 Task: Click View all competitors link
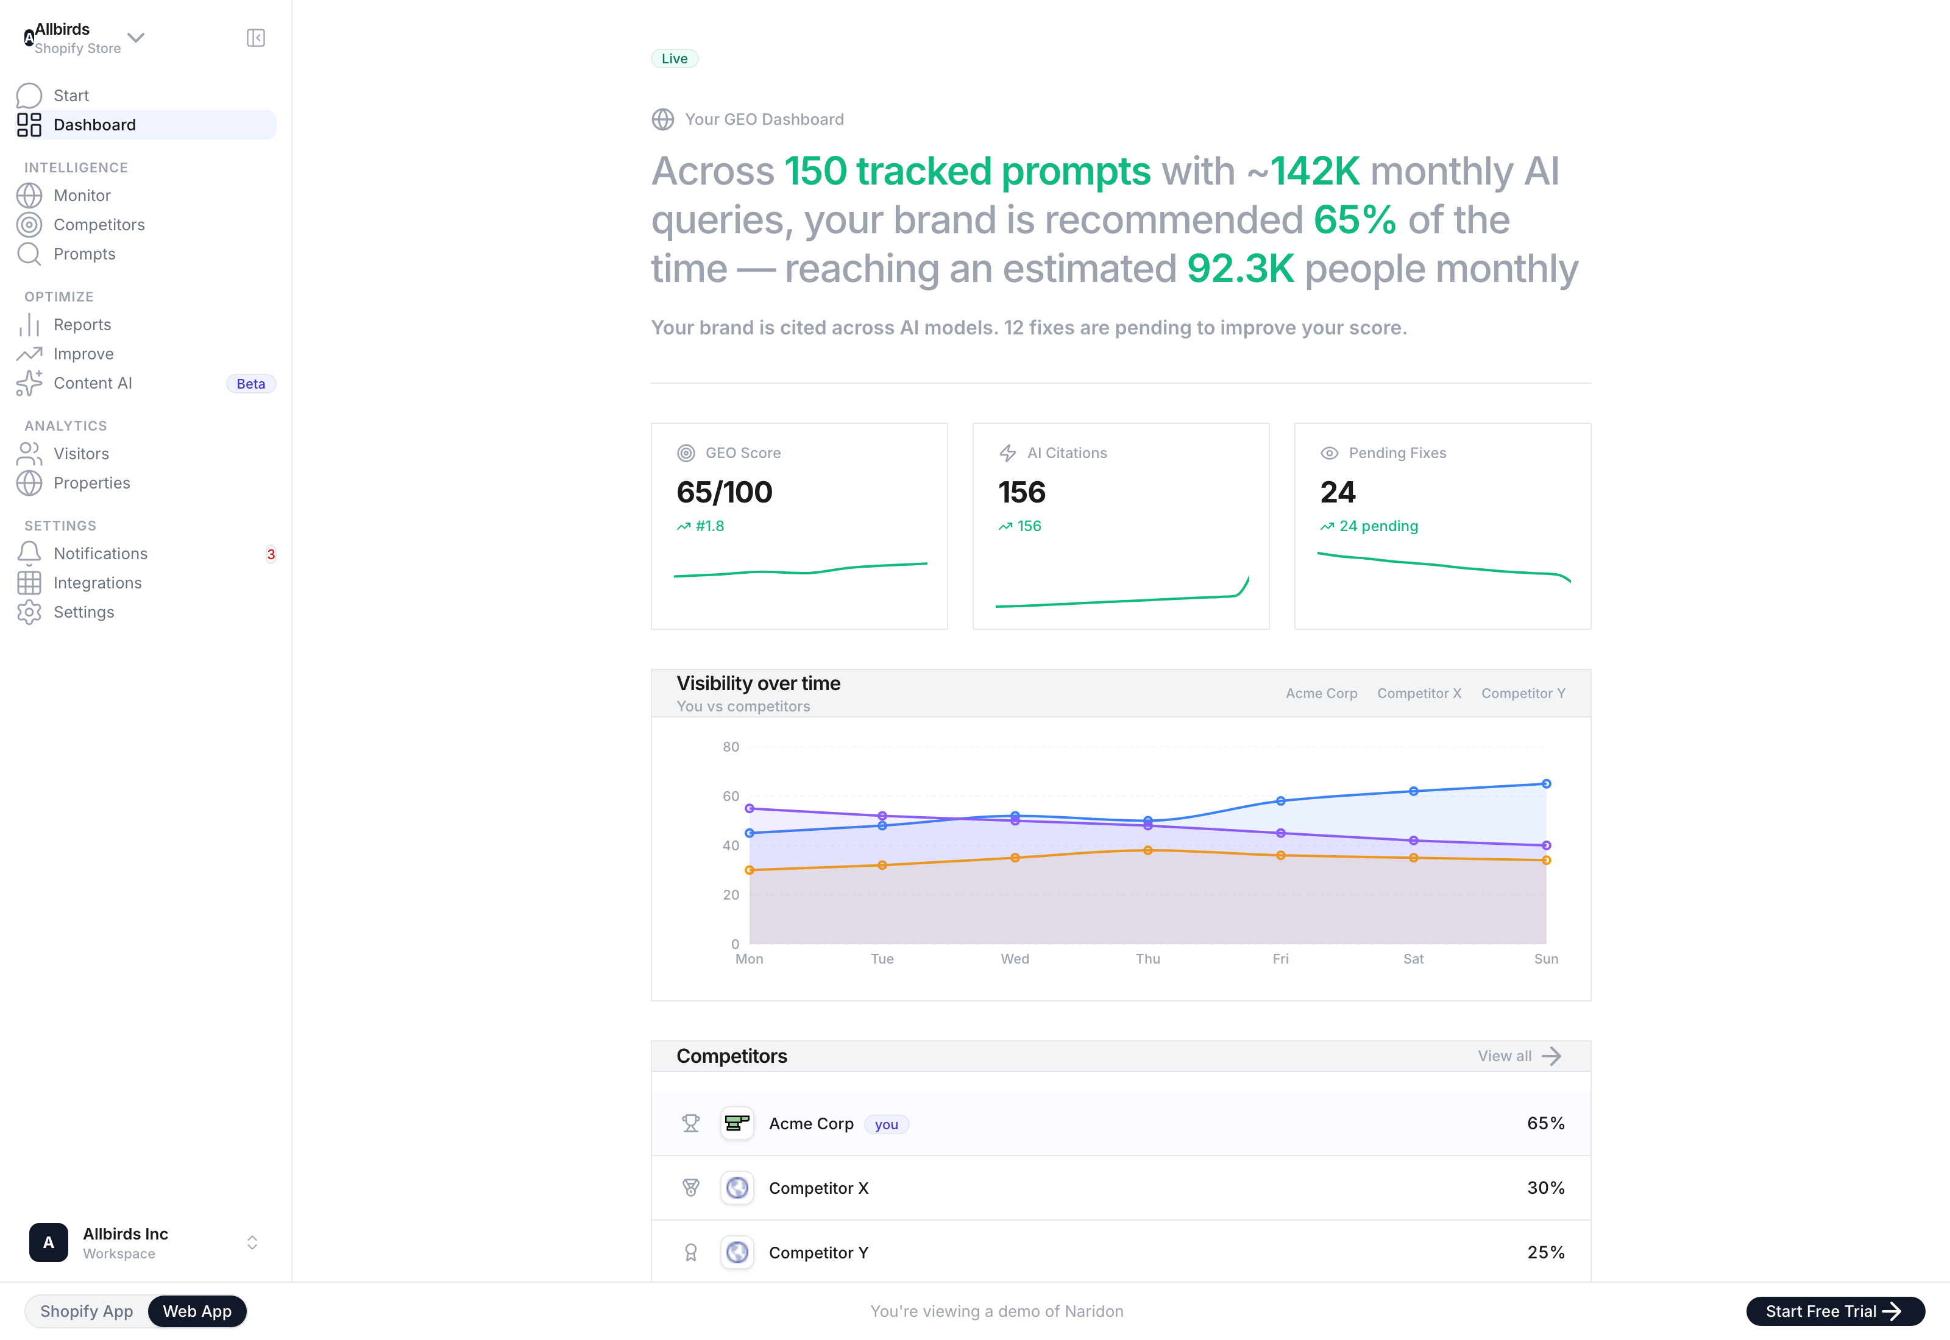point(1519,1056)
